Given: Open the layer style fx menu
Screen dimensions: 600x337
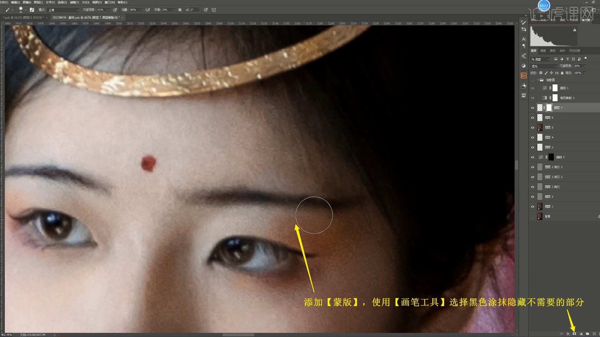Looking at the screenshot, I should (568, 334).
